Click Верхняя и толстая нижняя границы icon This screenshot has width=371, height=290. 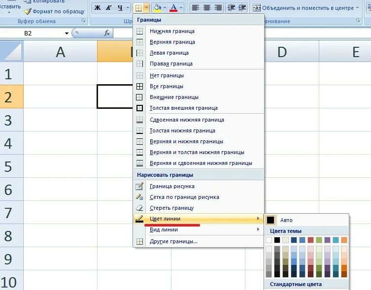tap(139, 152)
